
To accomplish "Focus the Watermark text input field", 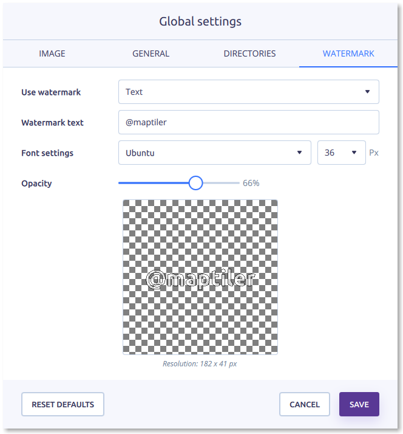I will [248, 122].
